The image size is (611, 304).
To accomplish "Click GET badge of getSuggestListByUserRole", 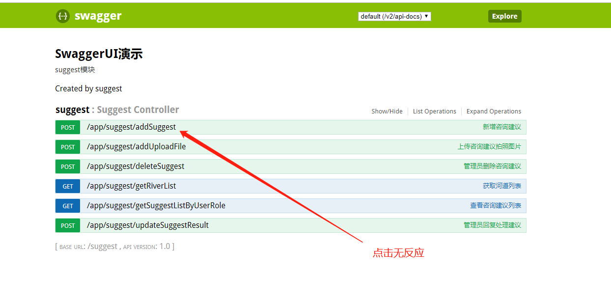I will (x=68, y=206).
